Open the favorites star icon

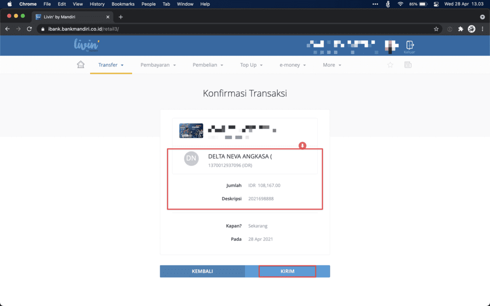[390, 65]
